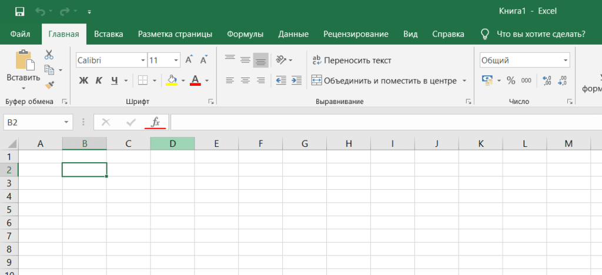
Task: Click the Bottom Align icon
Action: 260,60
